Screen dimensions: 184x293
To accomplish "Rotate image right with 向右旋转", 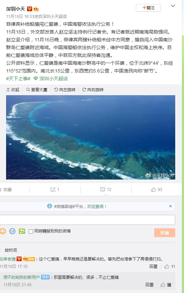I will pos(93,90).
